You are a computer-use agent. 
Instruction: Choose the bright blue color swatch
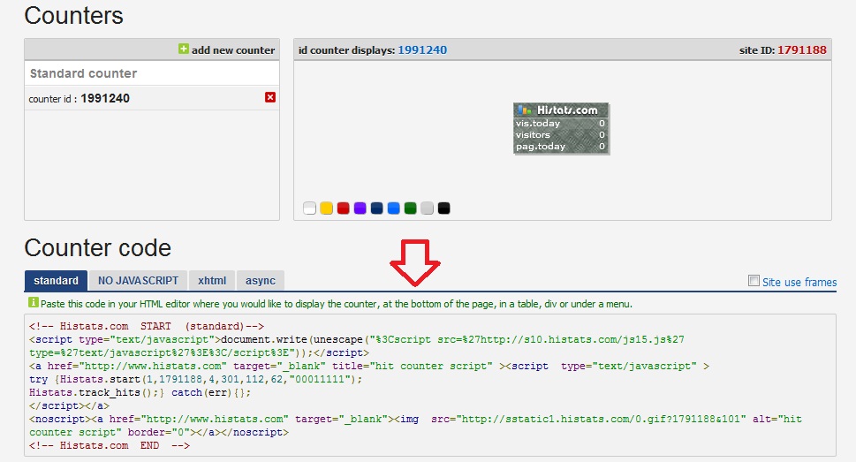(394, 208)
